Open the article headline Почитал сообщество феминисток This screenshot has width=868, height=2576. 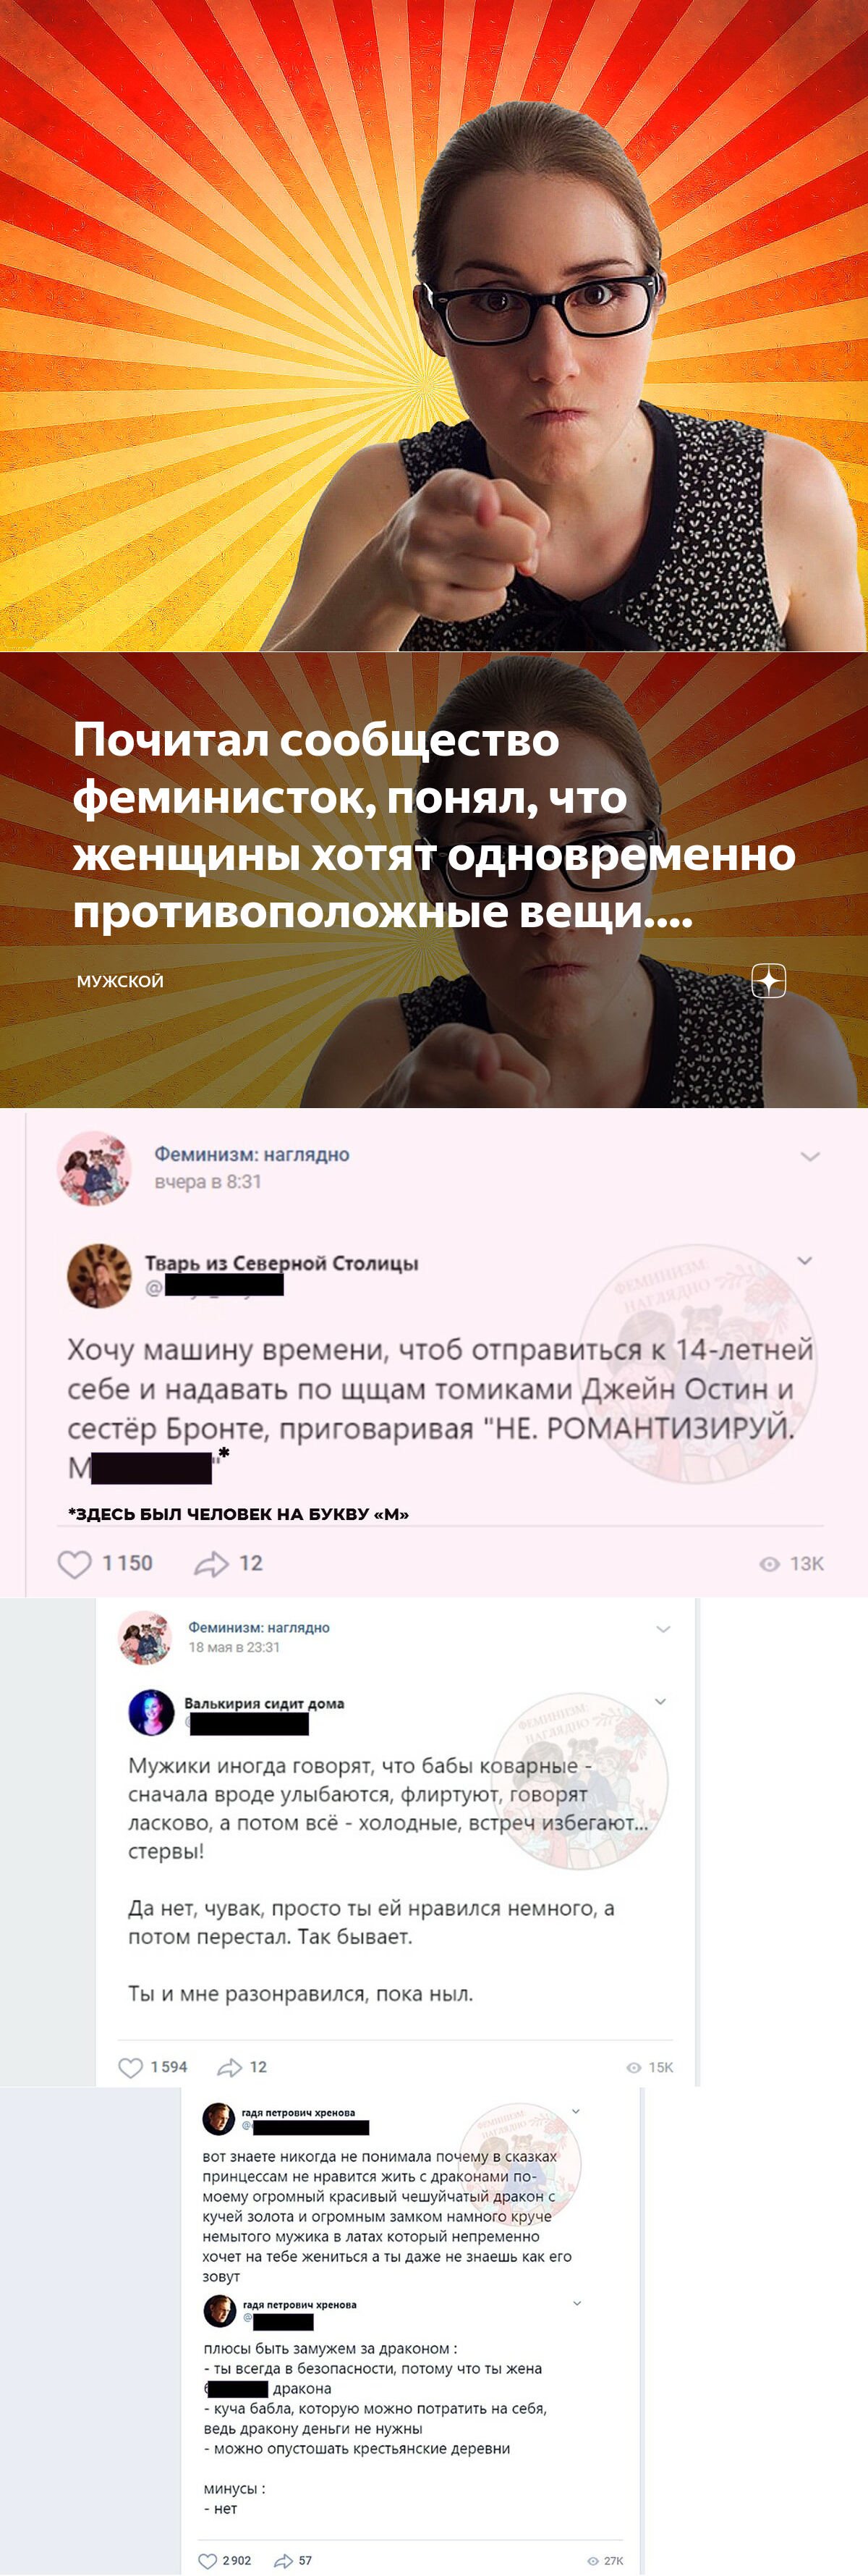click(433, 825)
